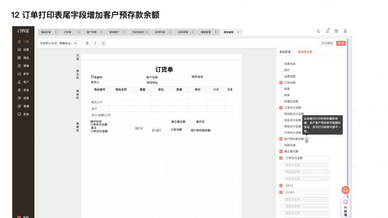Close the 商品价格 tab

click(55, 32)
